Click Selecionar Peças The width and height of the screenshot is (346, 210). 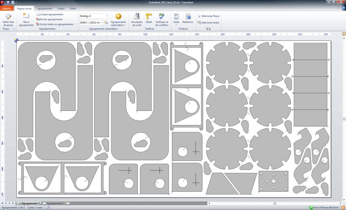click(209, 16)
